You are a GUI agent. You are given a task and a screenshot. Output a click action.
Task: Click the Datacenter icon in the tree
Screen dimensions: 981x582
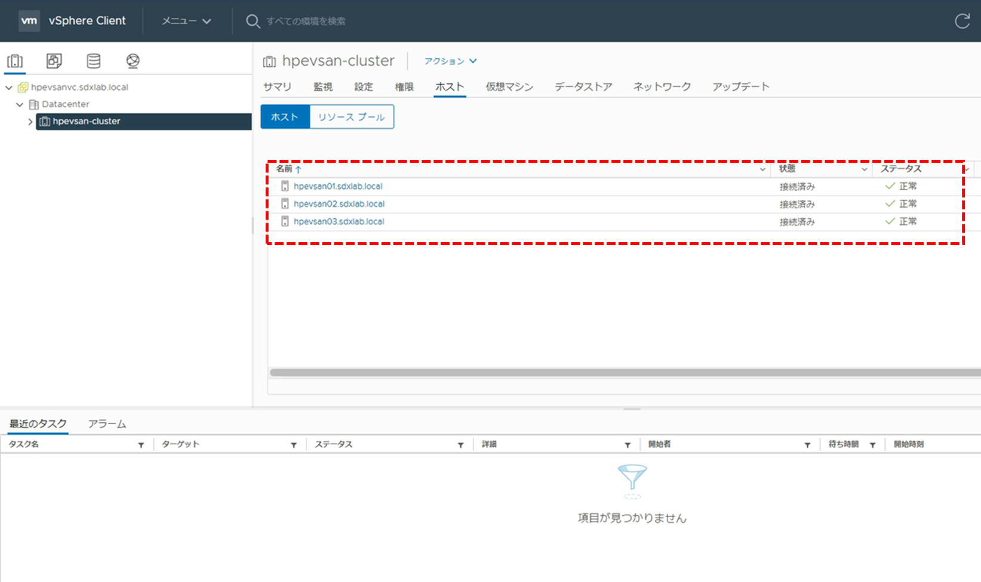tap(34, 104)
